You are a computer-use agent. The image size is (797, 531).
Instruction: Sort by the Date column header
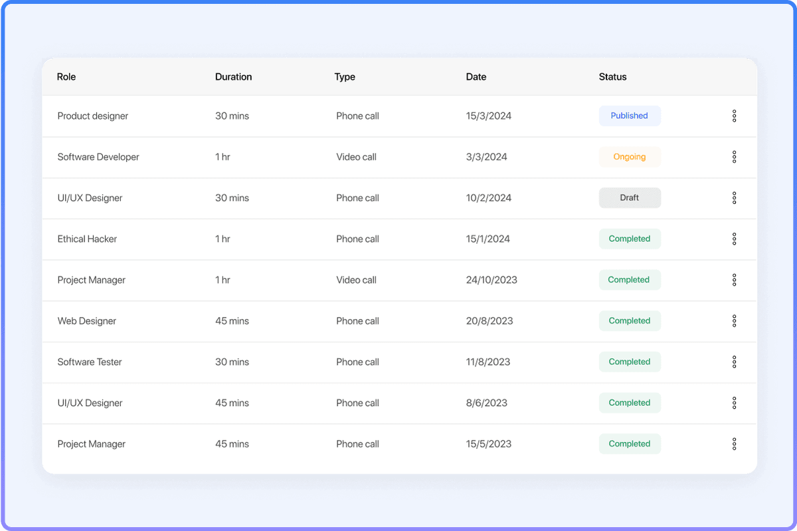pos(476,77)
